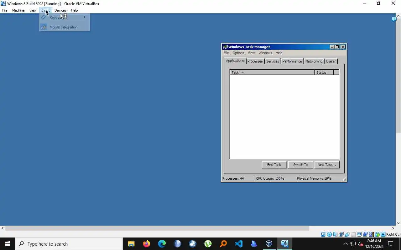401x250 pixels.
Task: Open Task Manager's Windows menu
Action: click(265, 53)
